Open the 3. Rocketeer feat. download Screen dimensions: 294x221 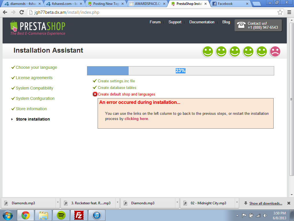pyautogui.click(x=88, y=203)
